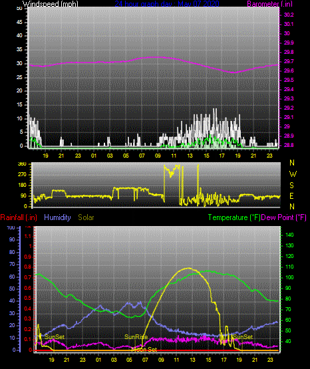Click the S compass label beside direction graph
This screenshot has width=310, height=369.
tap(291, 185)
